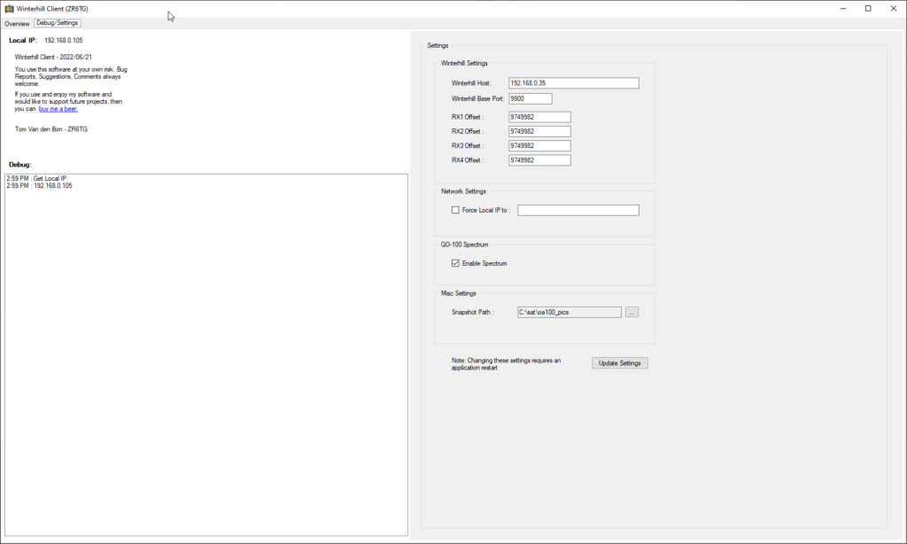Click the Winterhill Host input field

[x=574, y=83]
